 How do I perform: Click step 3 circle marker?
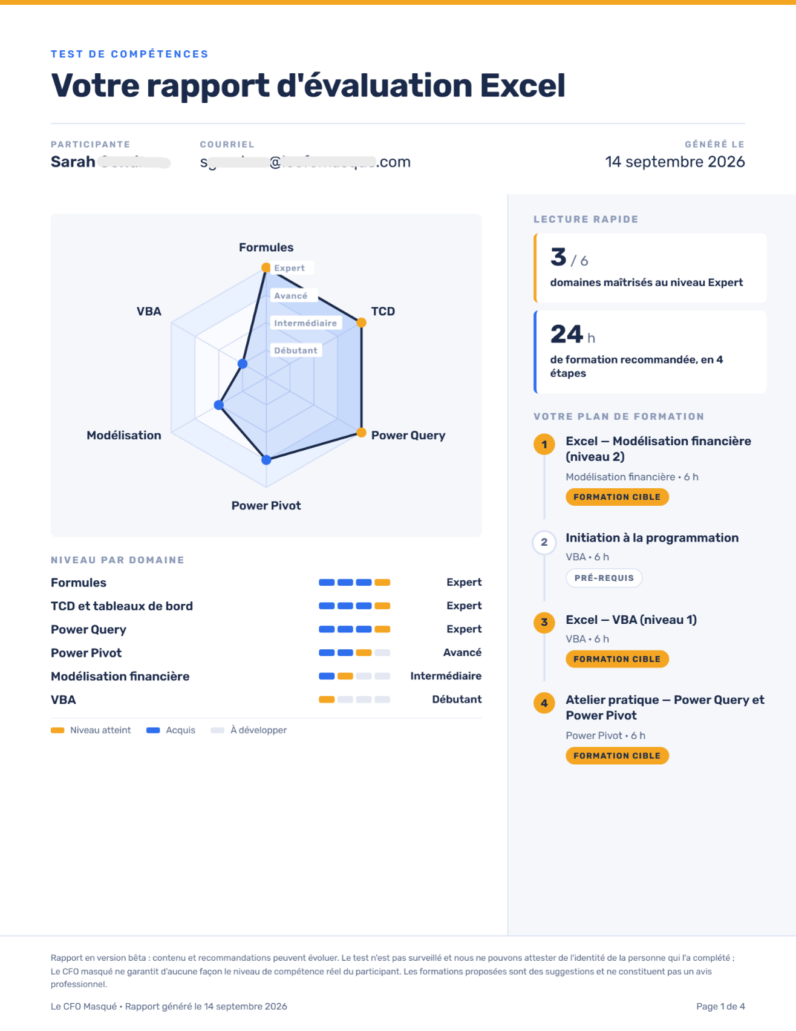point(544,623)
